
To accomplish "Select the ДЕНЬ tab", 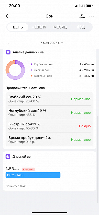I will (x=18, y=27).
